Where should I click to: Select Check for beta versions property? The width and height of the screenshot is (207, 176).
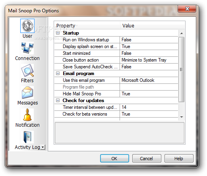point(87,114)
